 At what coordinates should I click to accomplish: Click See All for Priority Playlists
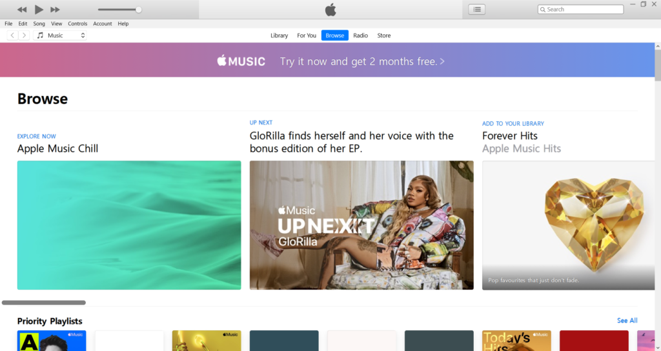627,320
